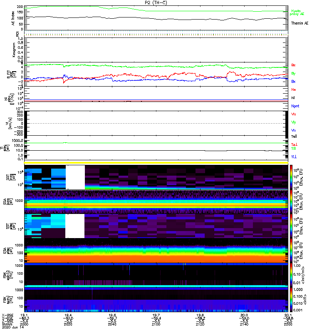
Task: Click the SST ions Eflux color bar
Action: (x=291, y=177)
